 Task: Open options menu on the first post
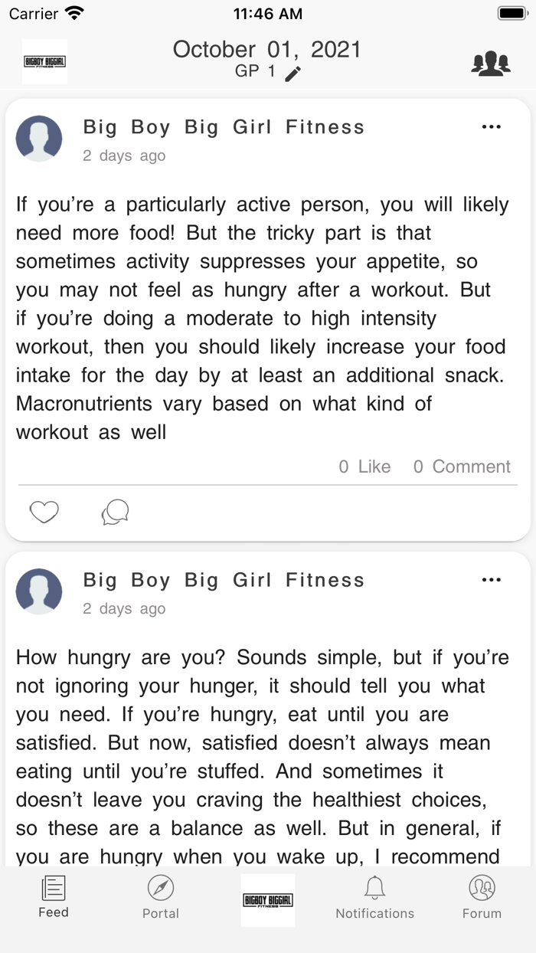[491, 126]
